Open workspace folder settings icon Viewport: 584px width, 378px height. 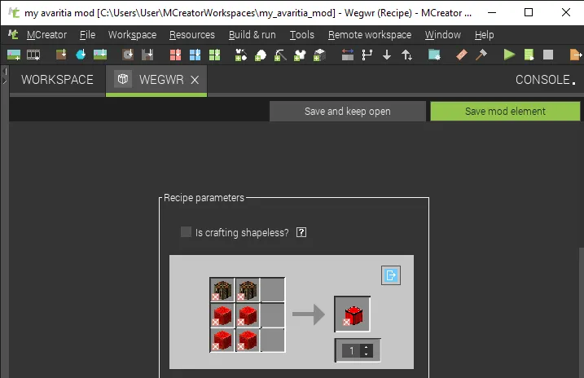pyautogui.click(x=434, y=55)
